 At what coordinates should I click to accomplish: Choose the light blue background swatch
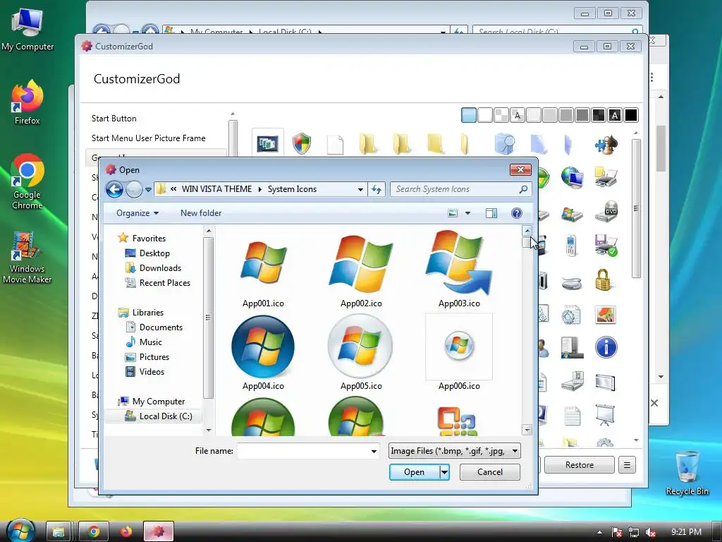click(x=469, y=115)
